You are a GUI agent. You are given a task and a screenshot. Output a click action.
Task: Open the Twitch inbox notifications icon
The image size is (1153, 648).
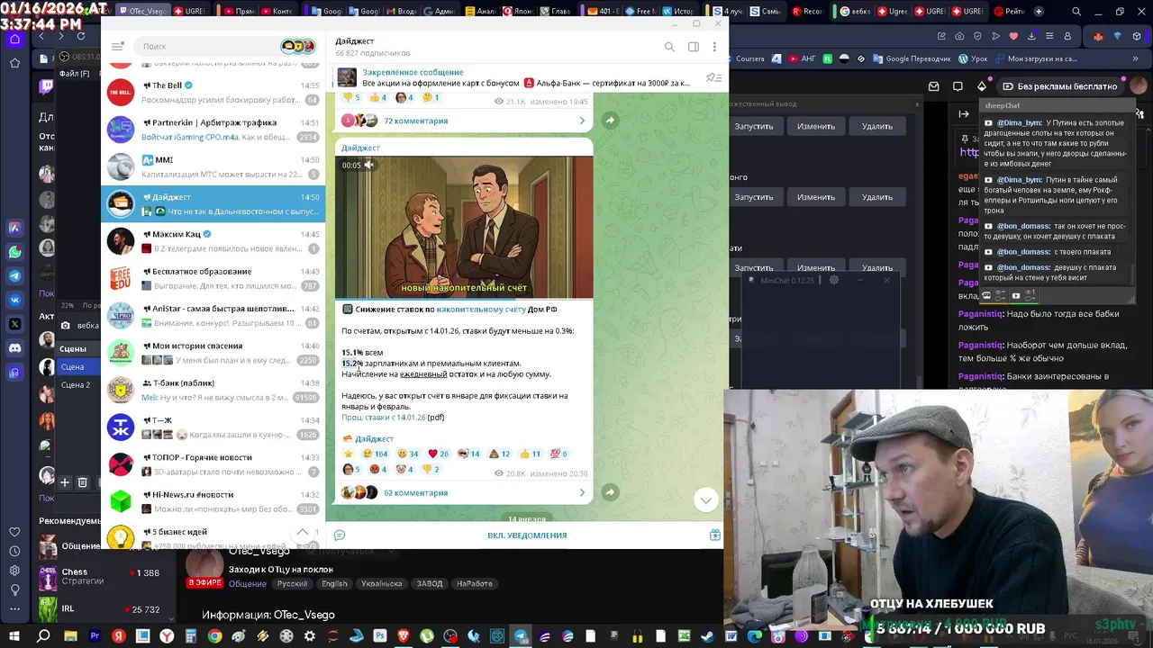click(x=933, y=86)
